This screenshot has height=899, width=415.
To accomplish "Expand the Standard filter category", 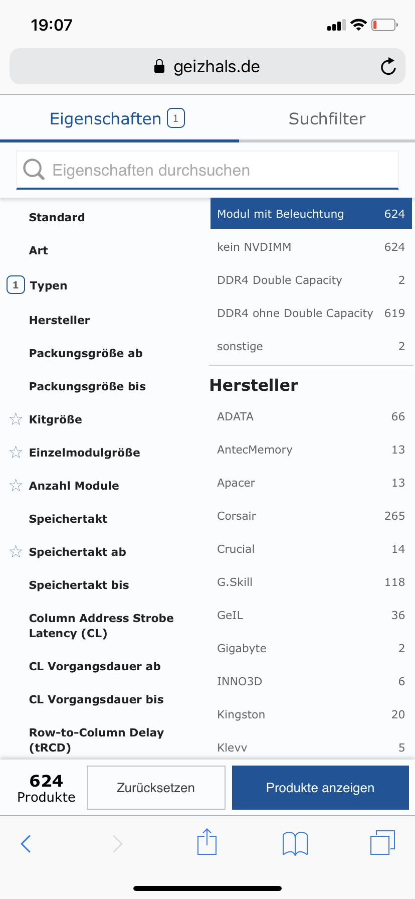I will [x=57, y=217].
